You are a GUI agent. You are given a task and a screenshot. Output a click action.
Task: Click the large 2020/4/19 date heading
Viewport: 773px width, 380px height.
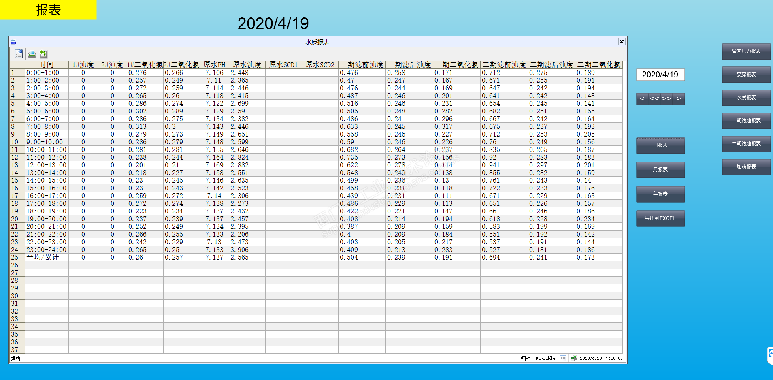[273, 23]
